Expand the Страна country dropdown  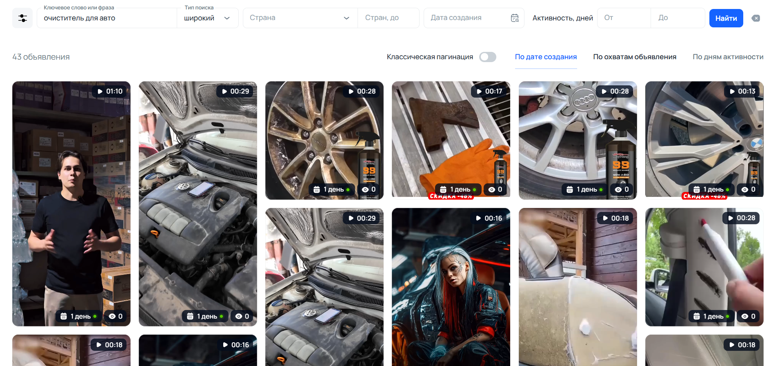pyautogui.click(x=300, y=18)
